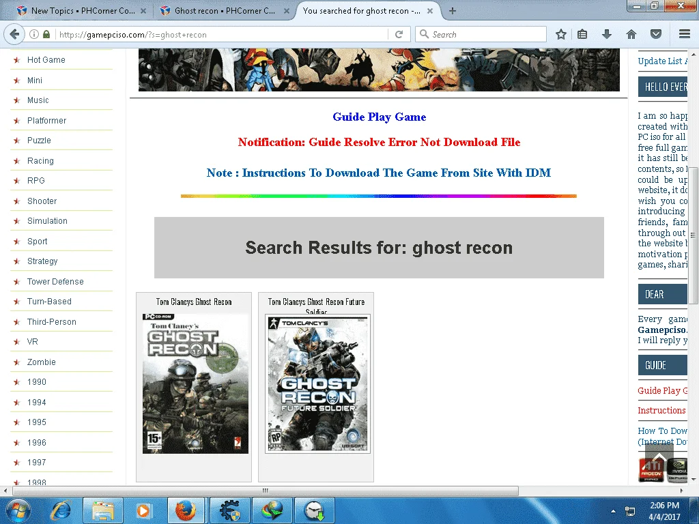Go back with the browser back arrow
The height and width of the screenshot is (524, 699).
[14, 34]
